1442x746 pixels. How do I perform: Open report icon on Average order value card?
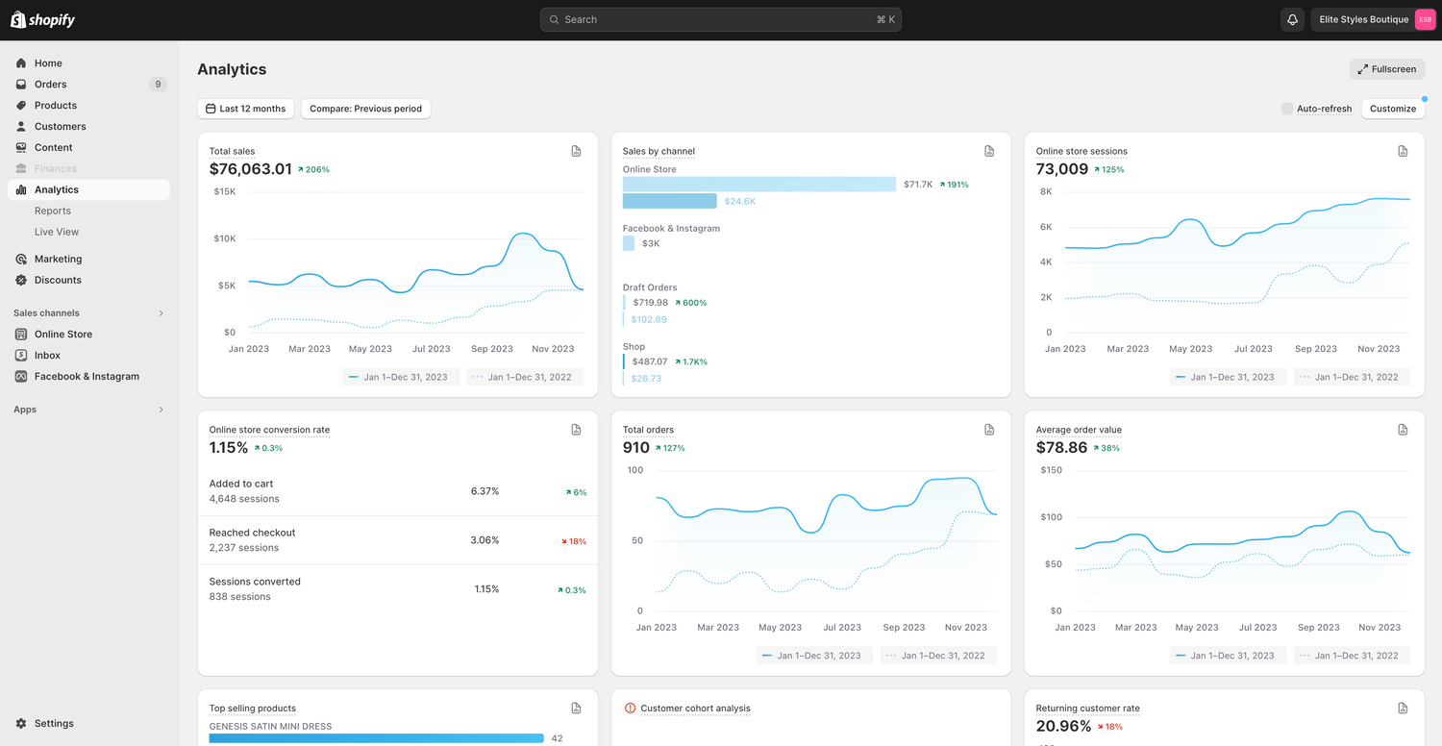coord(1403,430)
